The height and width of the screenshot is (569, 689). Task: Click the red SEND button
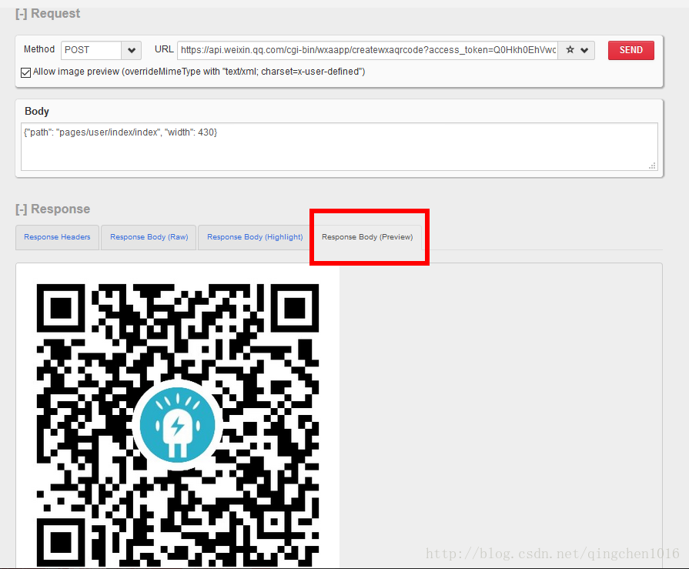(631, 50)
